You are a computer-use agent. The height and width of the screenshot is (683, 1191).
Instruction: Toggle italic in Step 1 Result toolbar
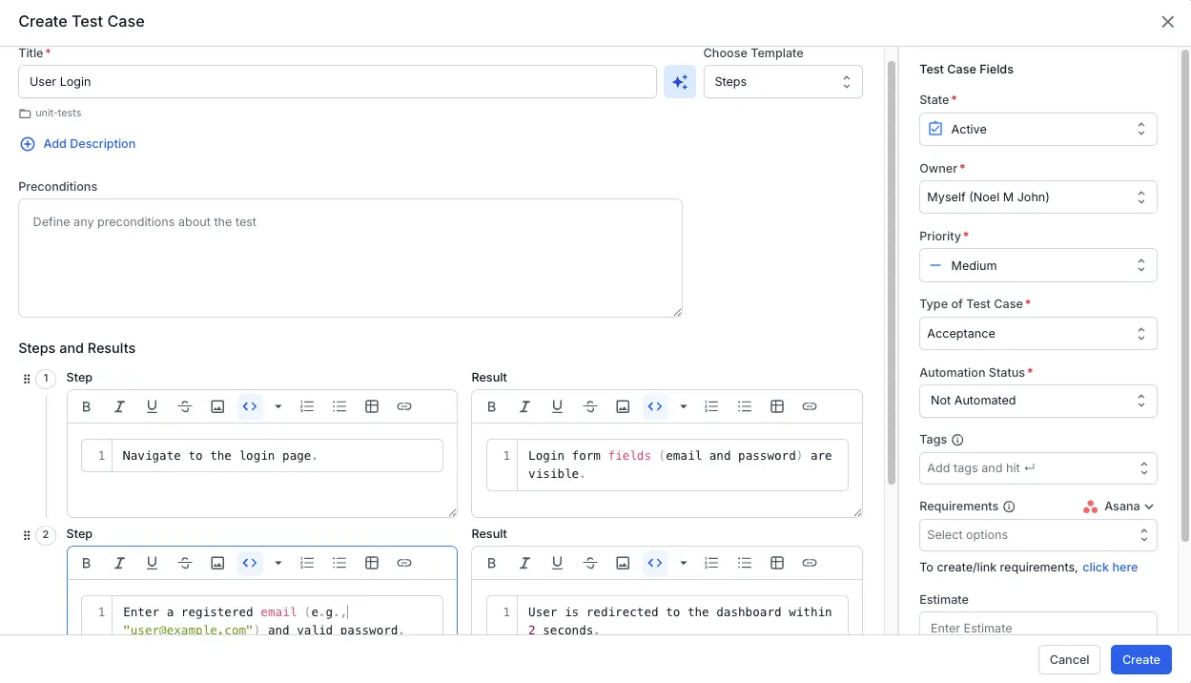pos(524,406)
